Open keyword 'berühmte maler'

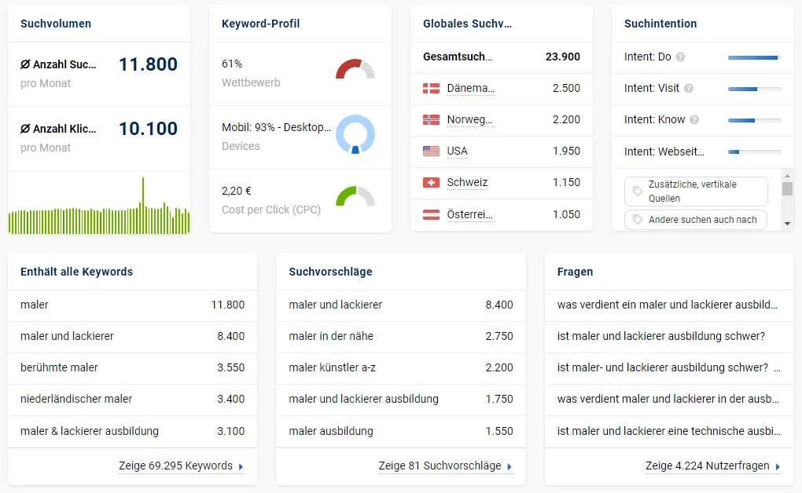tap(59, 367)
